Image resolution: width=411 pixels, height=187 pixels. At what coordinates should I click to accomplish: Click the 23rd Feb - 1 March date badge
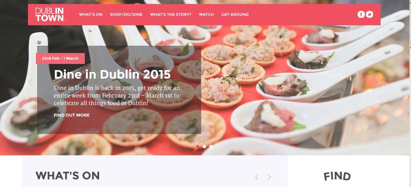[x=60, y=58]
